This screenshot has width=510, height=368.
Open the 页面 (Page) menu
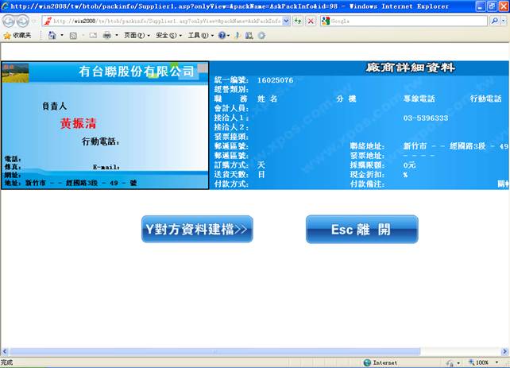(x=136, y=36)
